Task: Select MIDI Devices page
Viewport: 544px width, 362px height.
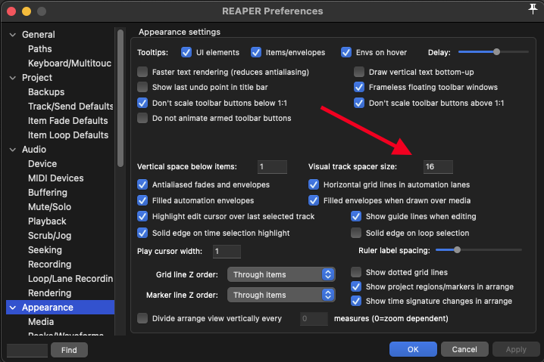Action: click(x=56, y=178)
